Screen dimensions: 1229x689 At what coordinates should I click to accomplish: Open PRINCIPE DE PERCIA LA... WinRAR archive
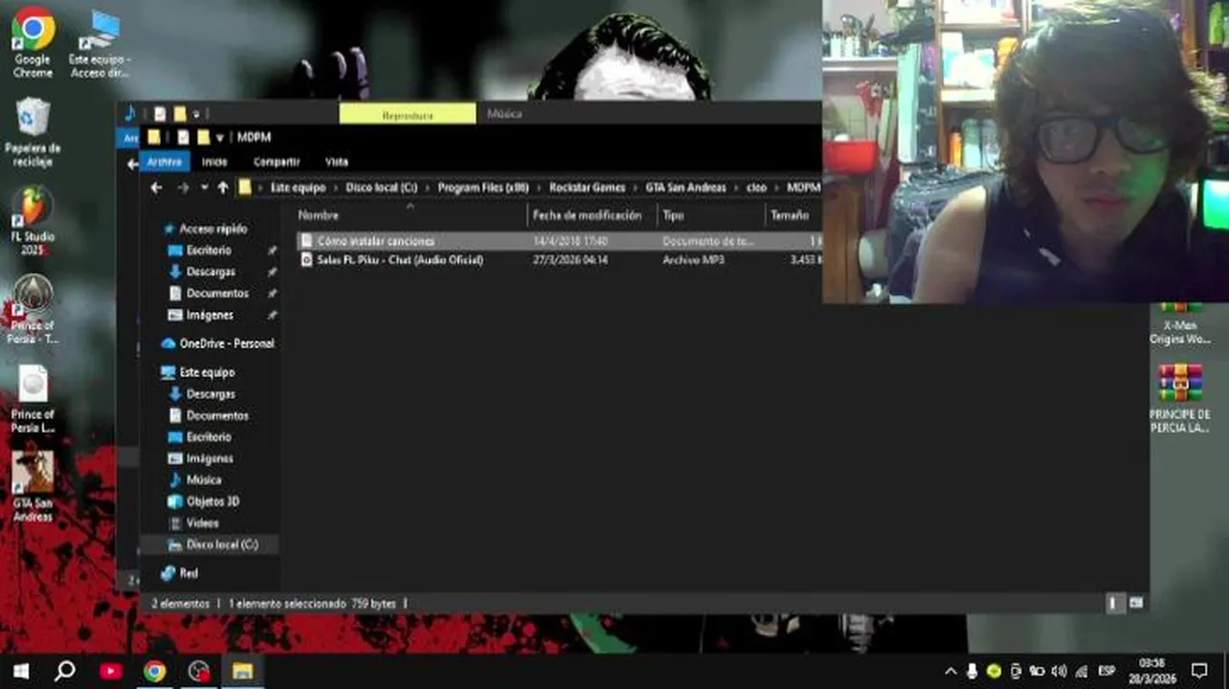1179,398
